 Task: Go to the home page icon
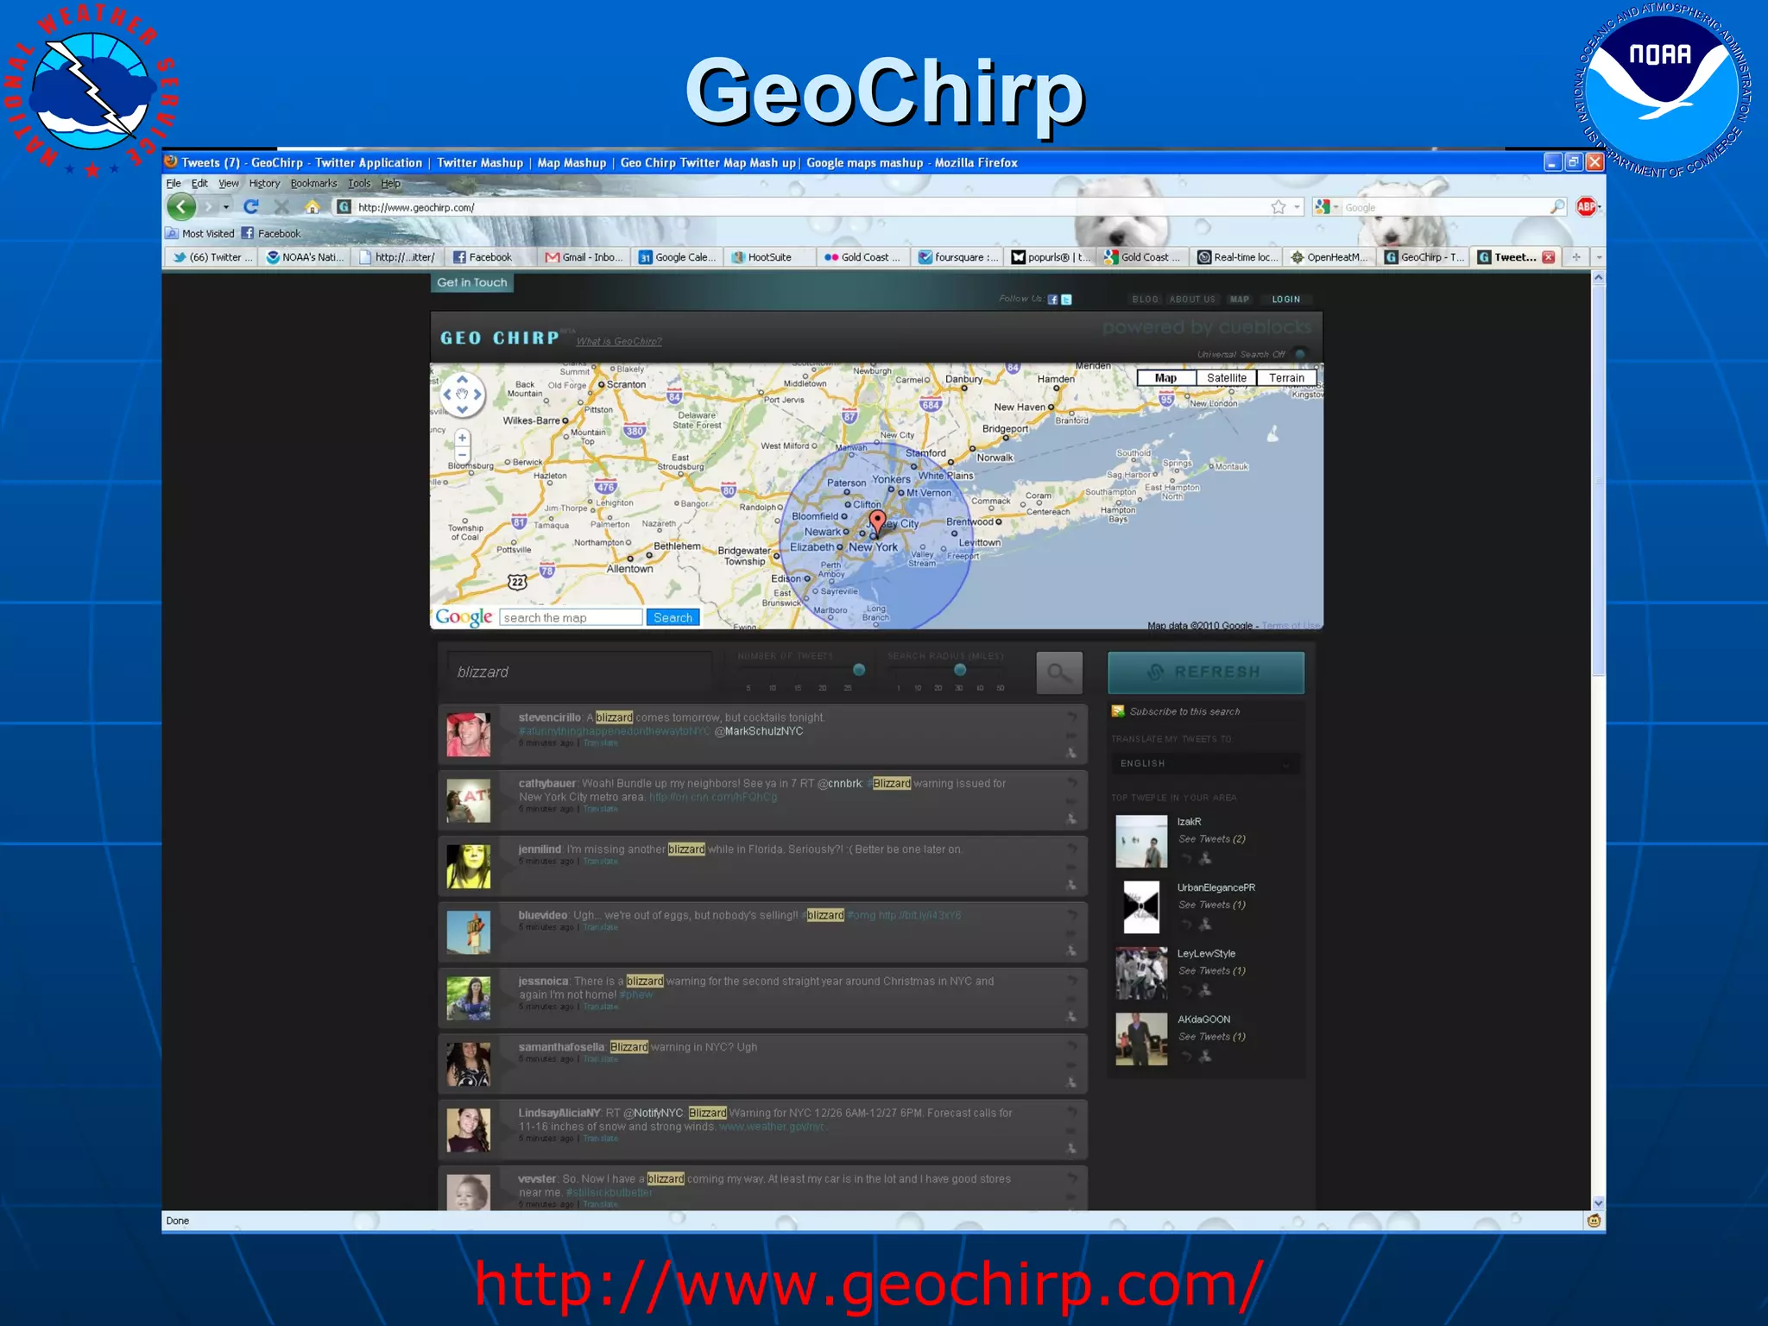tap(313, 206)
